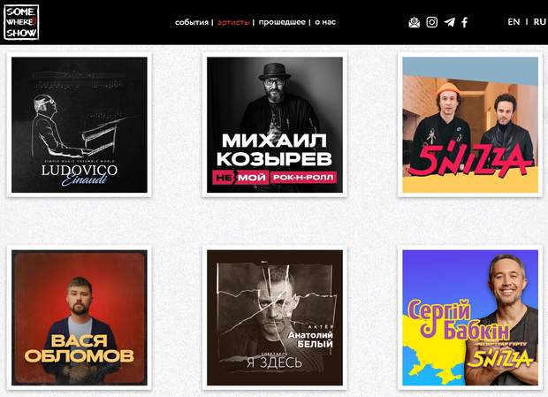This screenshot has height=397, width=548.
Task: Click the Вася Обломов yellow title text
Action: point(80,348)
